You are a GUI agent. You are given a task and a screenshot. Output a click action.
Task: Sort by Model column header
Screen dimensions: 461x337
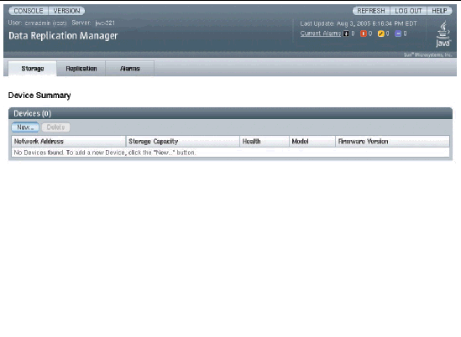point(312,141)
